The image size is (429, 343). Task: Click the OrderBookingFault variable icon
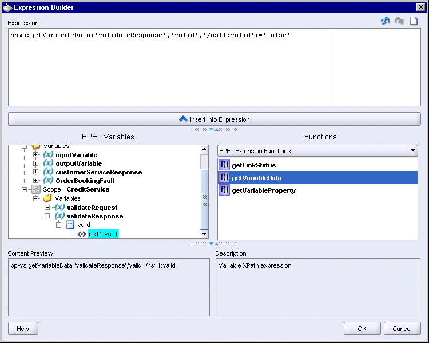coord(48,180)
